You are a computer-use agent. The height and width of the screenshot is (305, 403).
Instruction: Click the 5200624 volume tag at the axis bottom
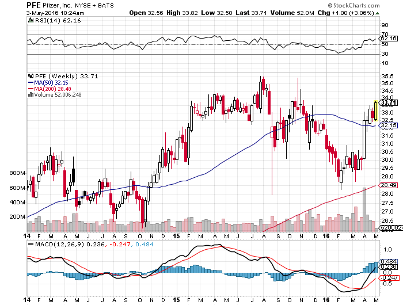tap(391, 228)
